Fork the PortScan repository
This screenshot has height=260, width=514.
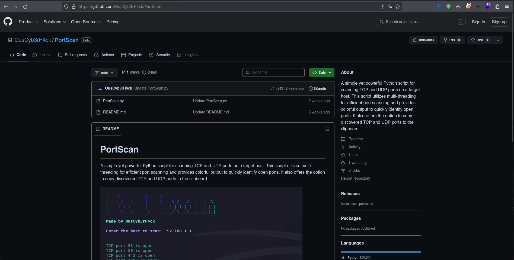452,40
